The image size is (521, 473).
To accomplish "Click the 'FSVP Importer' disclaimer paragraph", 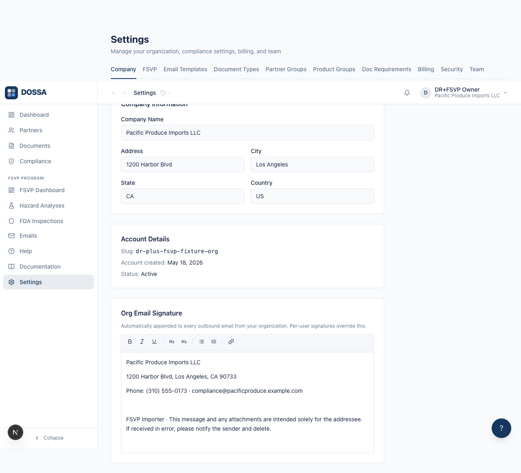I will coord(244,424).
